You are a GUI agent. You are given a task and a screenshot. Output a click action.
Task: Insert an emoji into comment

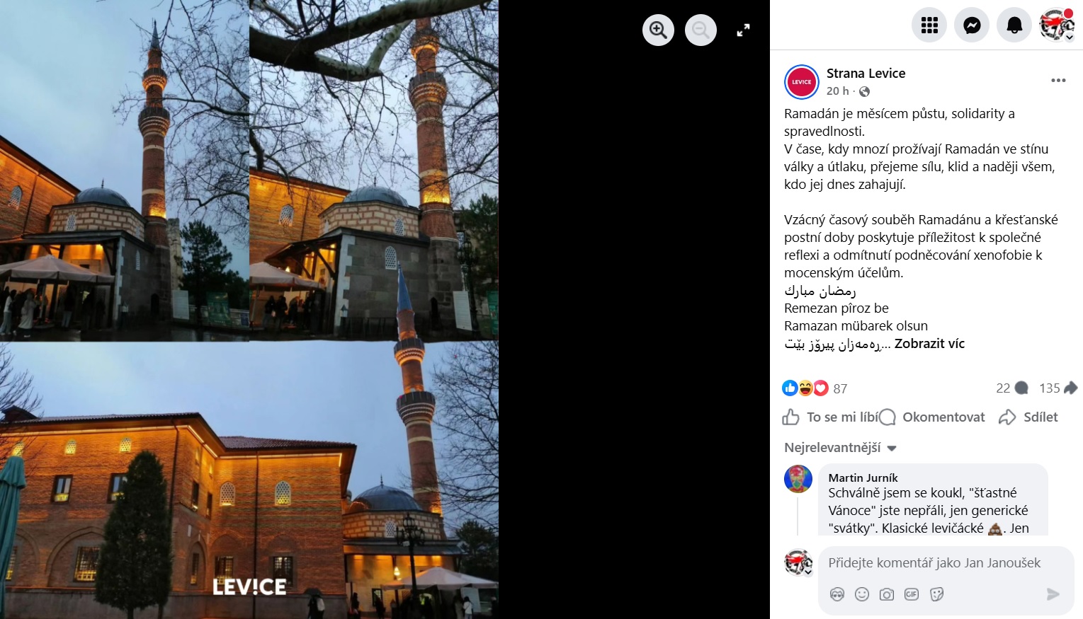click(x=862, y=594)
